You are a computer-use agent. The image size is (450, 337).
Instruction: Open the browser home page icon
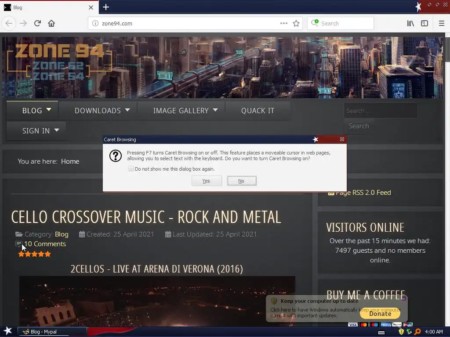pos(51,23)
